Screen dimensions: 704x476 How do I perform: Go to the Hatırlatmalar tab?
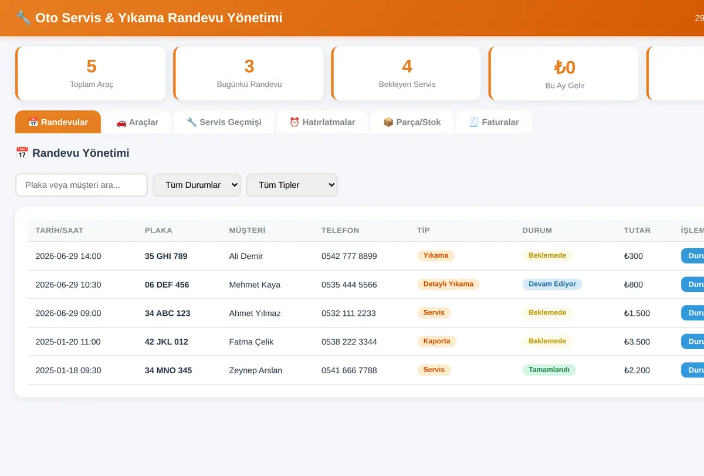(322, 122)
